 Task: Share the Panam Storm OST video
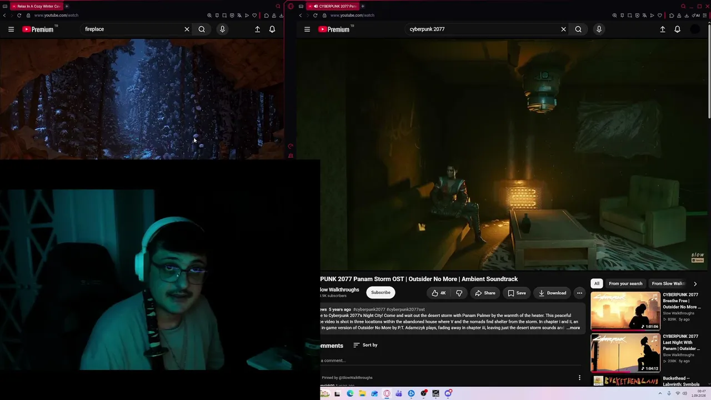click(485, 293)
